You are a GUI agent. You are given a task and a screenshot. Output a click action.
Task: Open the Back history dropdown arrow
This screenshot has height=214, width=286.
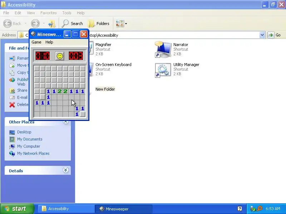(x=25, y=24)
